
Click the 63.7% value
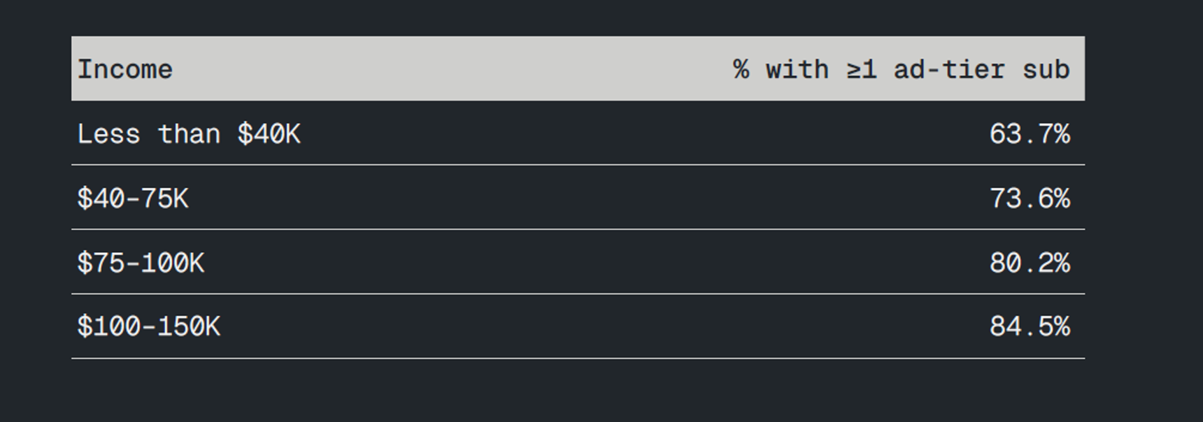click(x=1030, y=133)
